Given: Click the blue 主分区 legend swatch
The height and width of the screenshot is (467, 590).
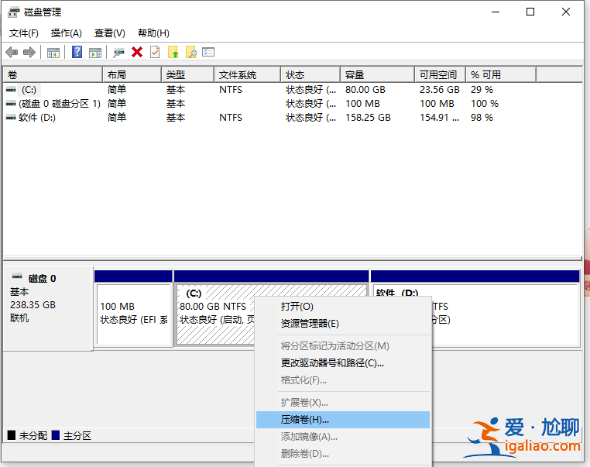Looking at the screenshot, I should (56, 435).
